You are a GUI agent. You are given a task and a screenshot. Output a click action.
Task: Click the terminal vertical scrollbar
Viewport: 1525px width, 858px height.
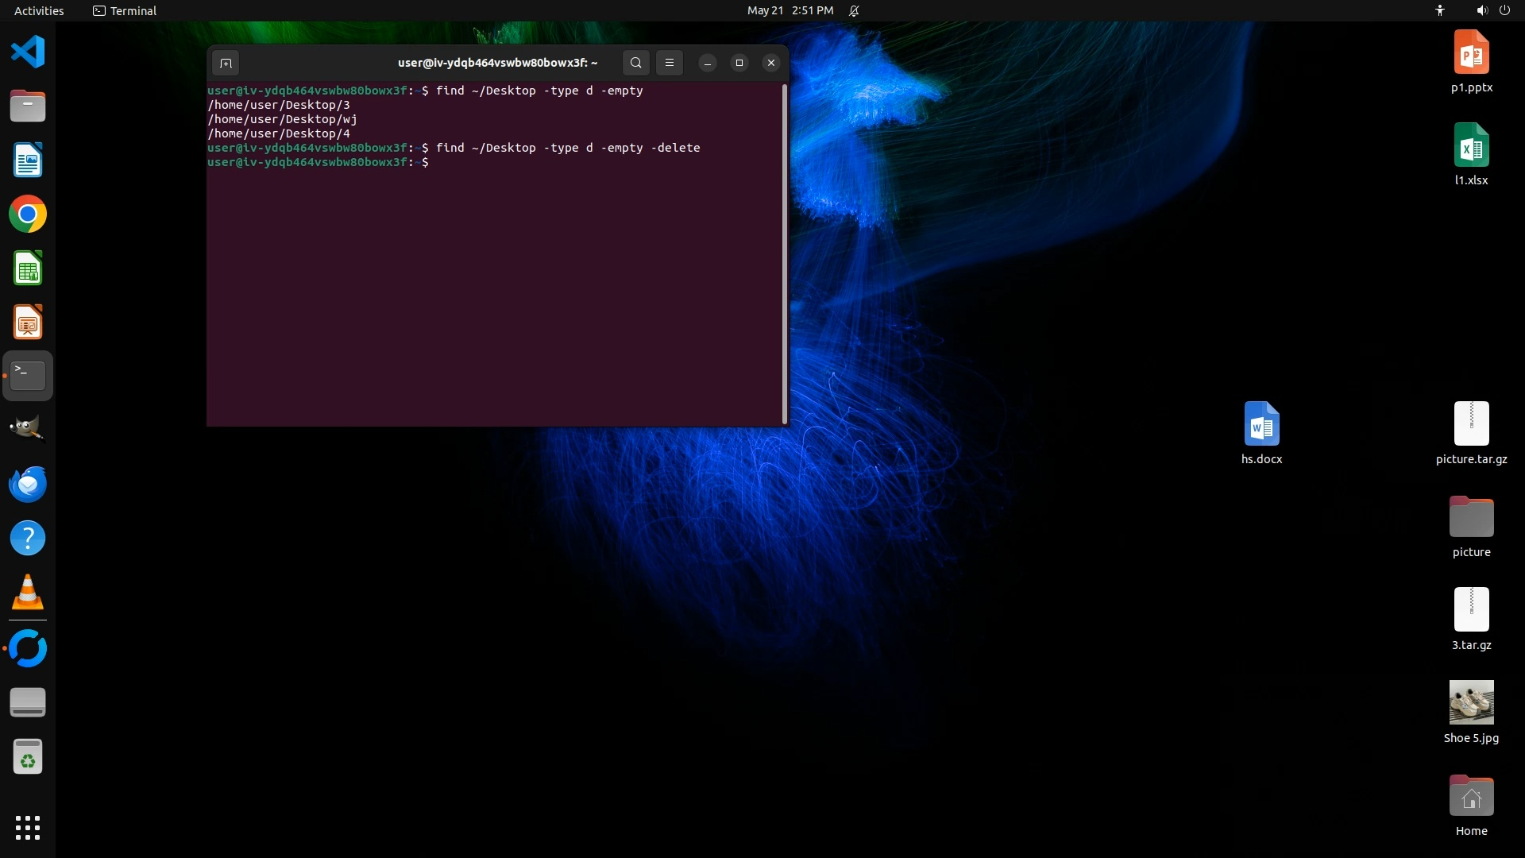[785, 254]
